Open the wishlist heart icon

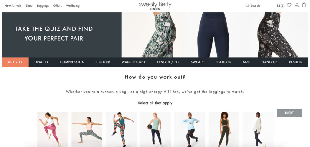tap(289, 5)
